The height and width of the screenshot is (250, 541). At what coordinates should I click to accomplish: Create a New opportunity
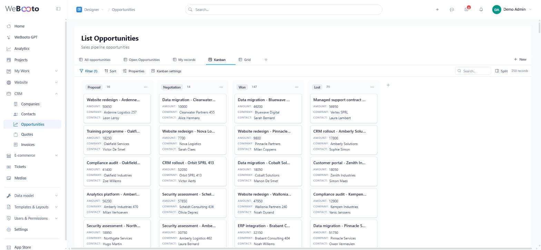(520, 60)
